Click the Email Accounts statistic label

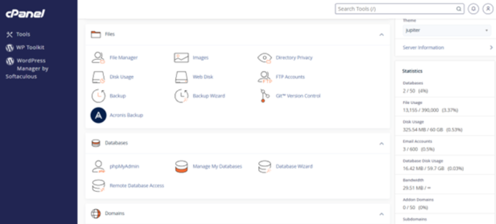click(417, 141)
